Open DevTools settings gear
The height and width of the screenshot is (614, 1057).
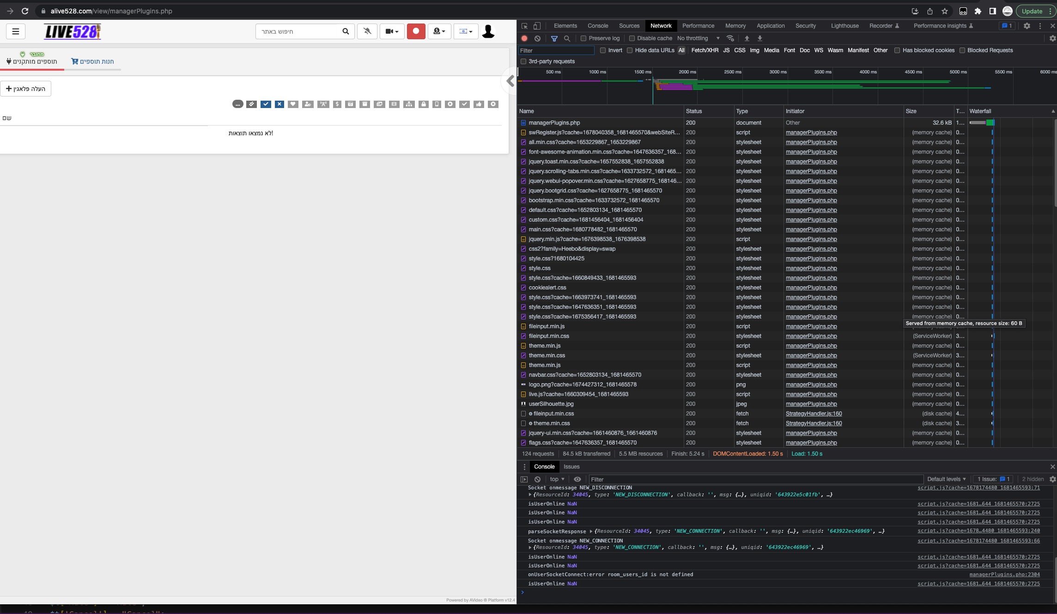[1027, 26]
